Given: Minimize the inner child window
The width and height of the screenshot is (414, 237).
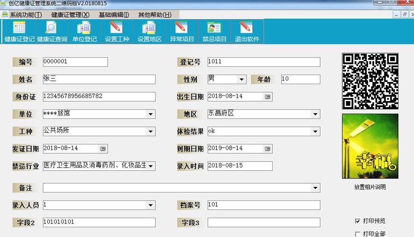Looking at the screenshot, I should [396, 15].
